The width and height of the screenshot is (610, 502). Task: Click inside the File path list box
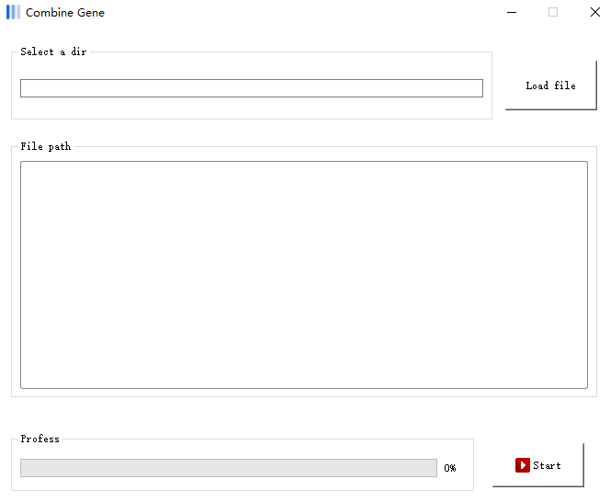pos(304,275)
